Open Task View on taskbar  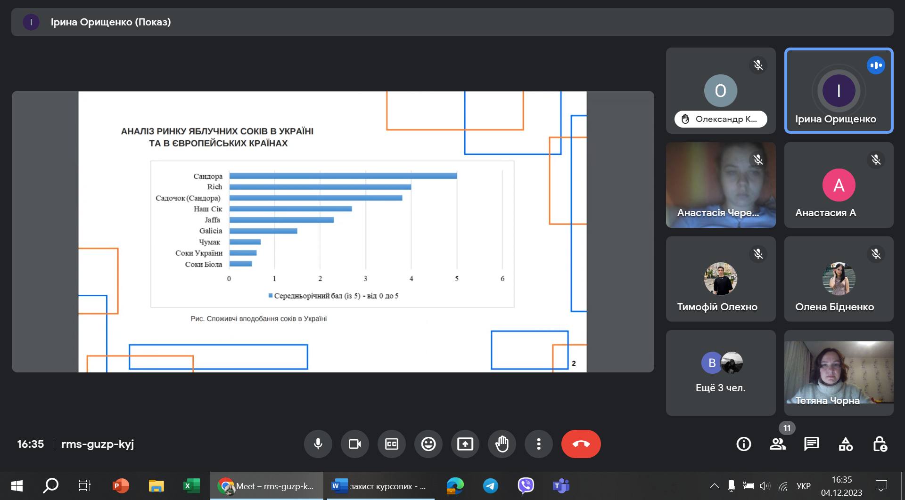pyautogui.click(x=85, y=486)
